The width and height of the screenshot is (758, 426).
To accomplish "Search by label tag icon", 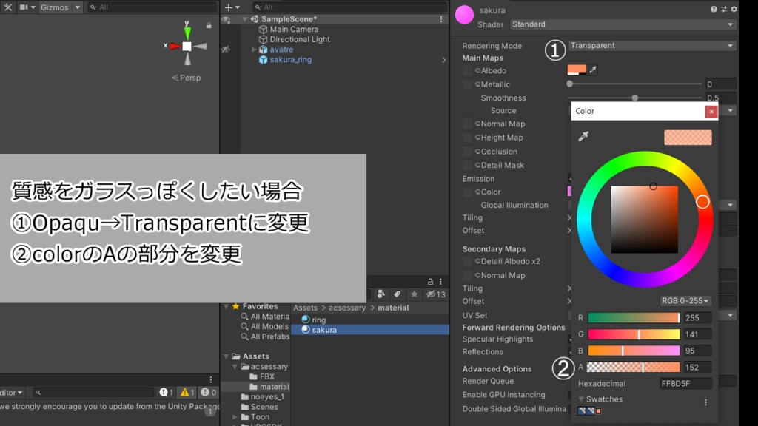I will [x=397, y=294].
